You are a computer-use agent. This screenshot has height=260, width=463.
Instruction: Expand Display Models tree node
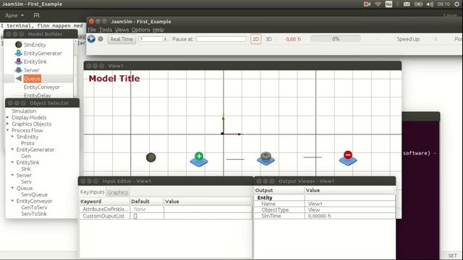(x=8, y=117)
